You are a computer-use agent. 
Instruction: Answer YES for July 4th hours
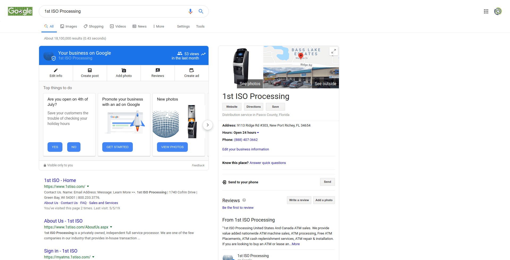[x=55, y=147]
